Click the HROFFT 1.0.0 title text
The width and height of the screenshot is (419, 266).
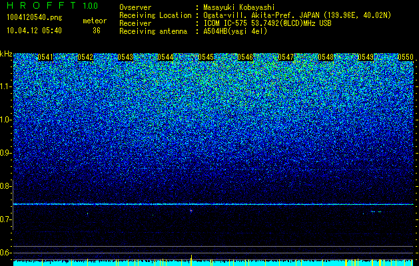pos(53,5)
